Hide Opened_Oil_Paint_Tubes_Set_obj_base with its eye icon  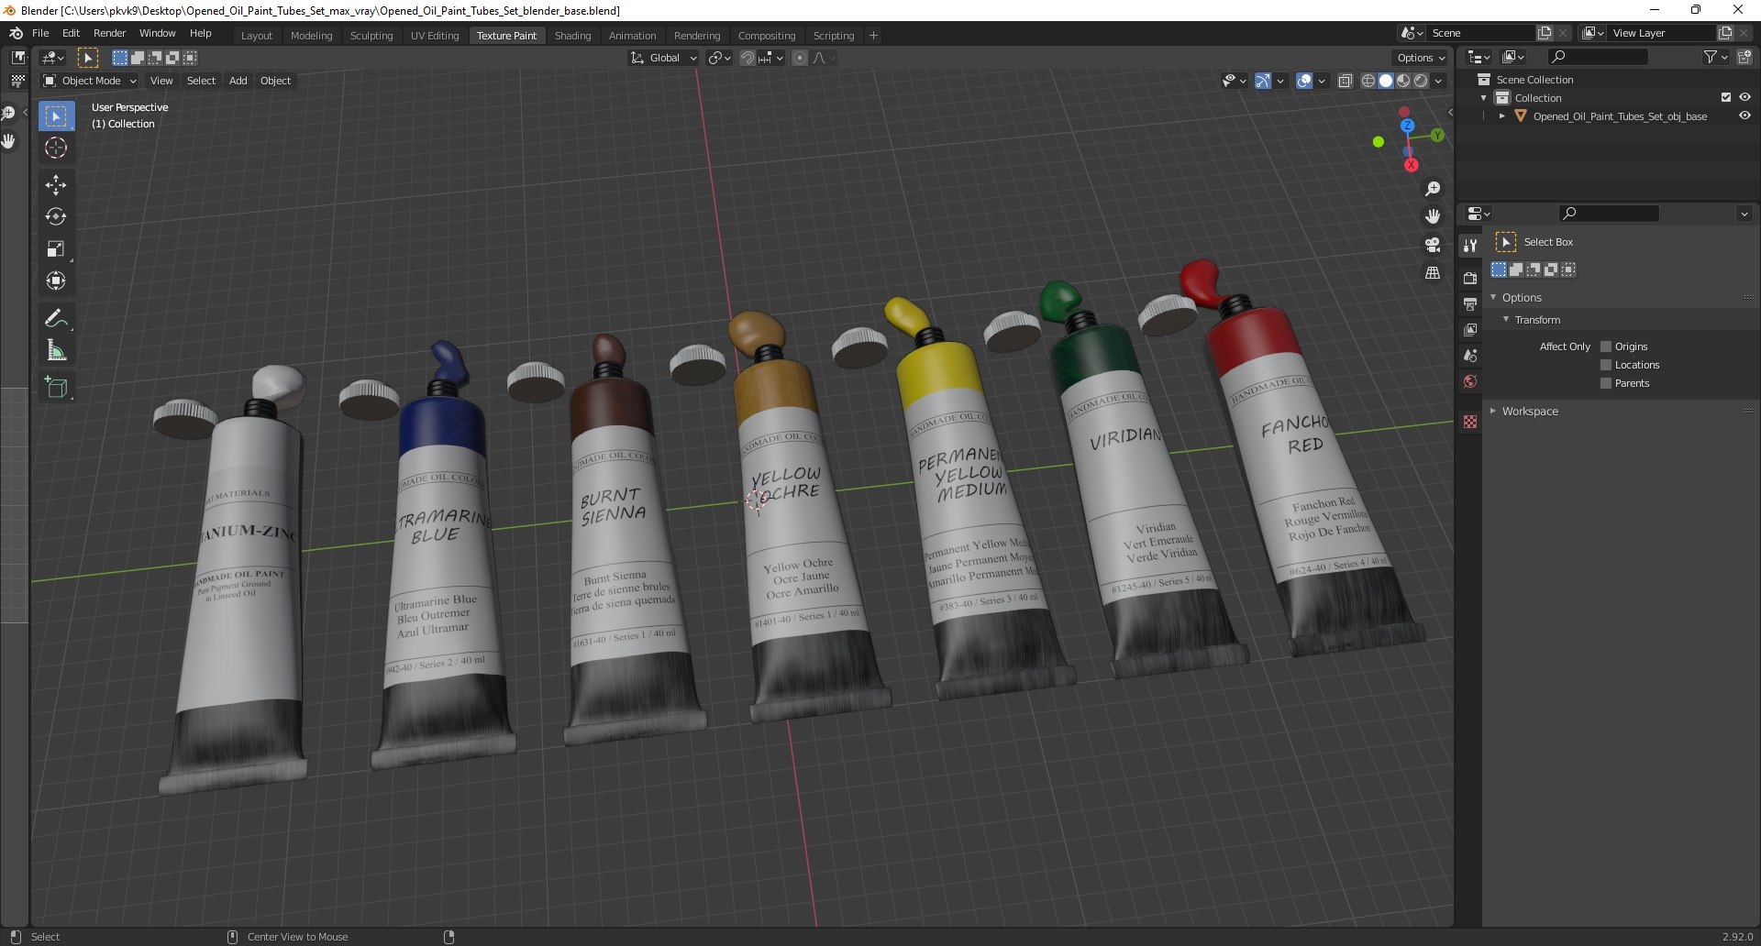1744,116
